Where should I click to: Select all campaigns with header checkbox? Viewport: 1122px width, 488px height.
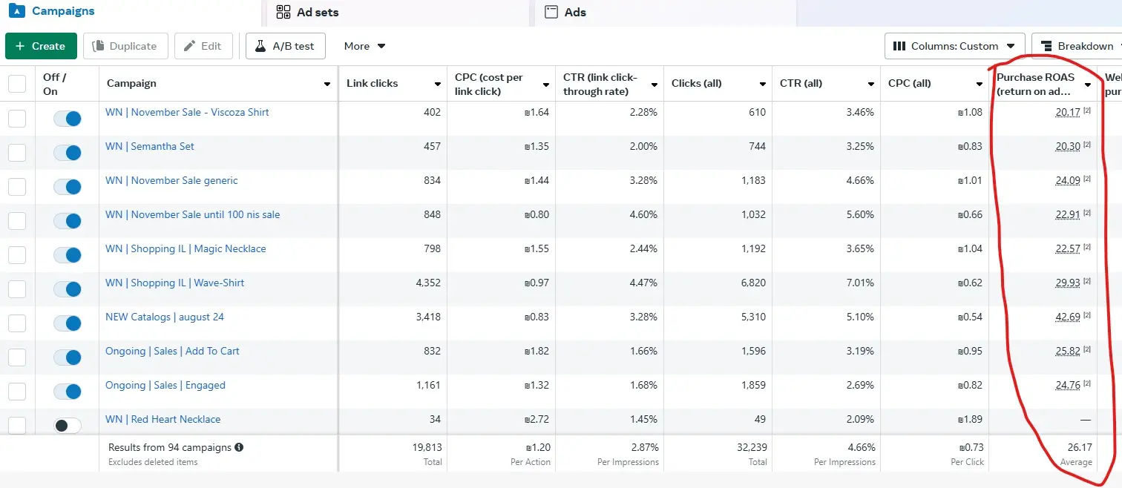point(17,84)
